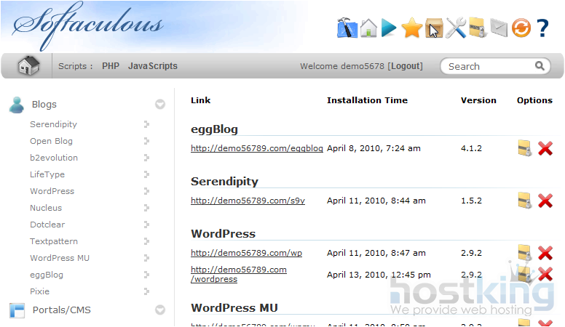Viewport: 565px width, 327px height.
Task: Click into the Search field
Action: click(489, 66)
